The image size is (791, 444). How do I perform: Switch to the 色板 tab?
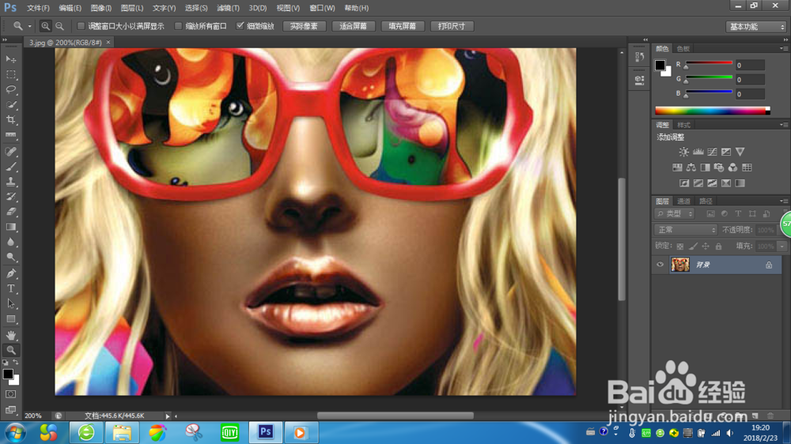click(x=683, y=48)
